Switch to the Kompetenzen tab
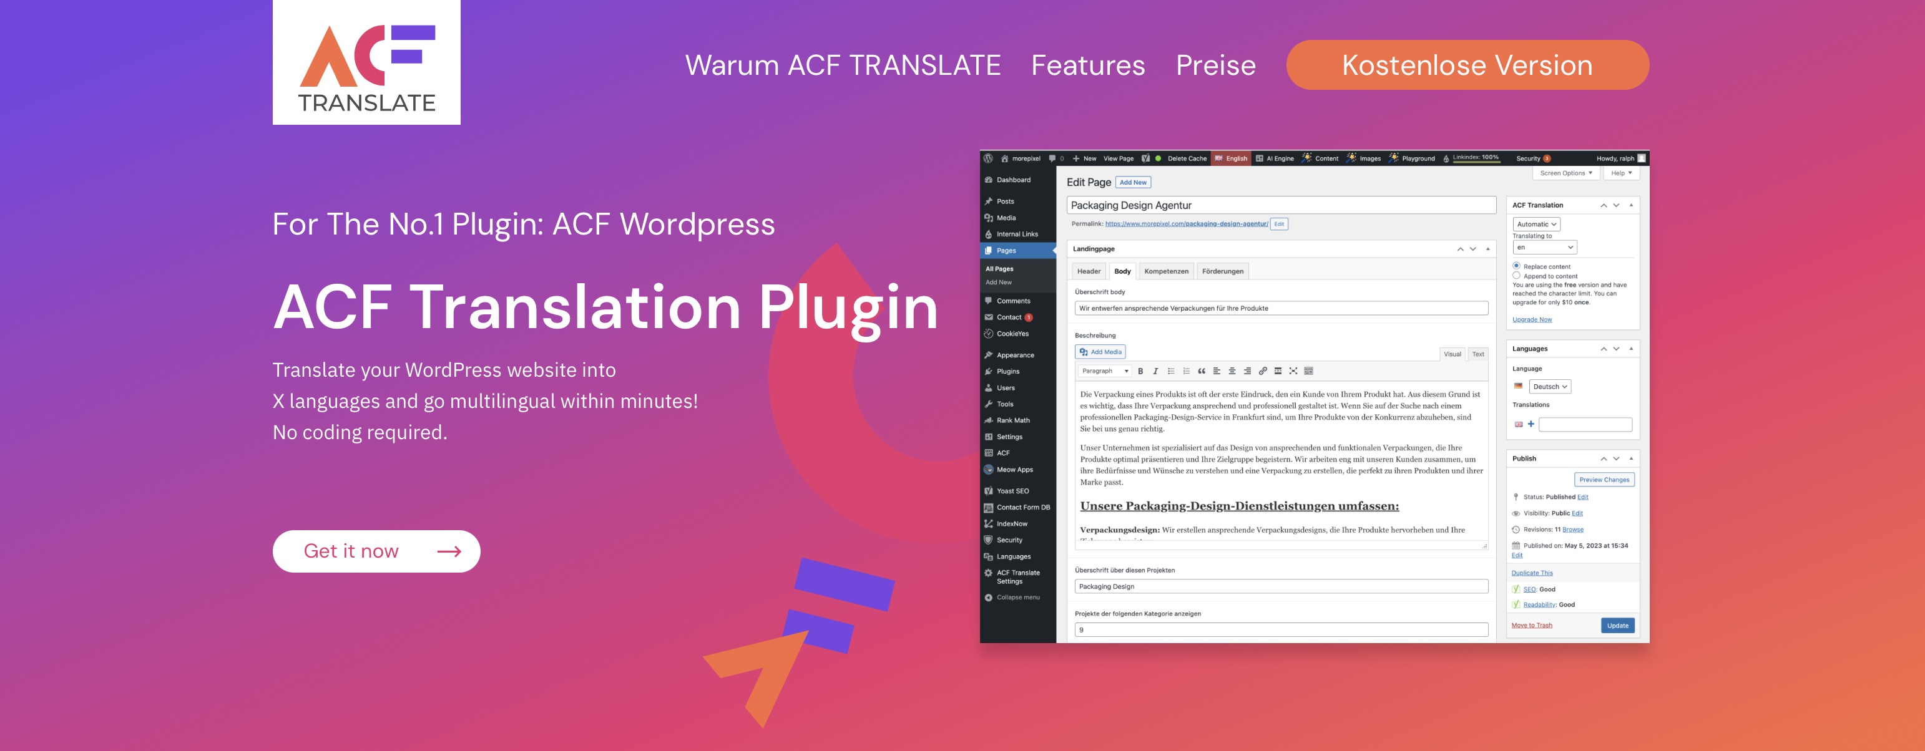Viewport: 1925px width, 751px height. [x=1166, y=271]
